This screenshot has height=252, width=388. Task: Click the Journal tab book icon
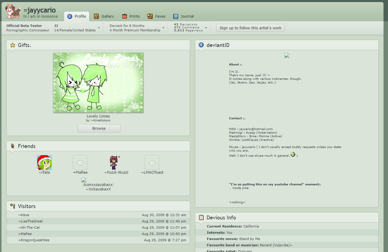coord(176,16)
